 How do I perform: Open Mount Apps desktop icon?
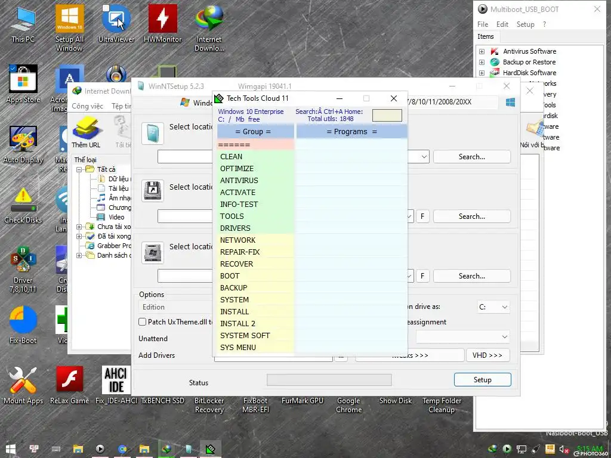click(23, 386)
